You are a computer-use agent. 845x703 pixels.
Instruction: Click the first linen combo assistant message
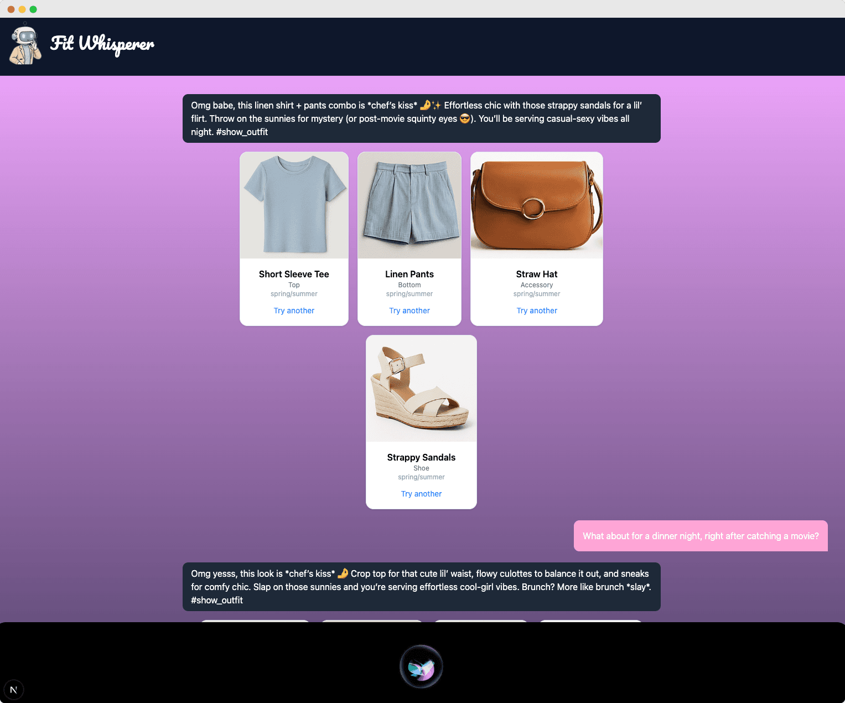(421, 118)
